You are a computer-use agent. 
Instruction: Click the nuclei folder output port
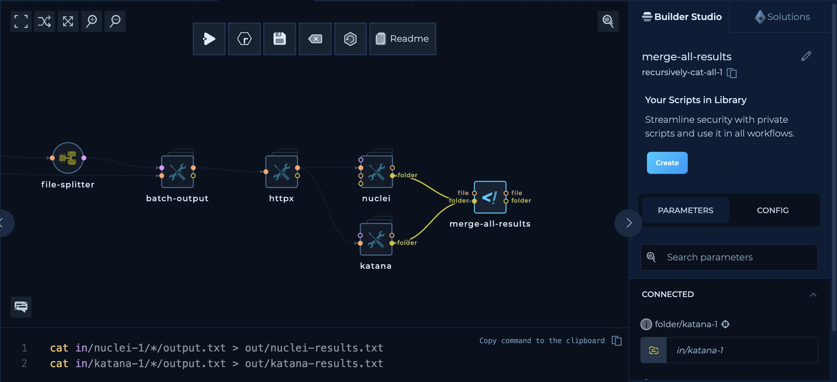(392, 176)
